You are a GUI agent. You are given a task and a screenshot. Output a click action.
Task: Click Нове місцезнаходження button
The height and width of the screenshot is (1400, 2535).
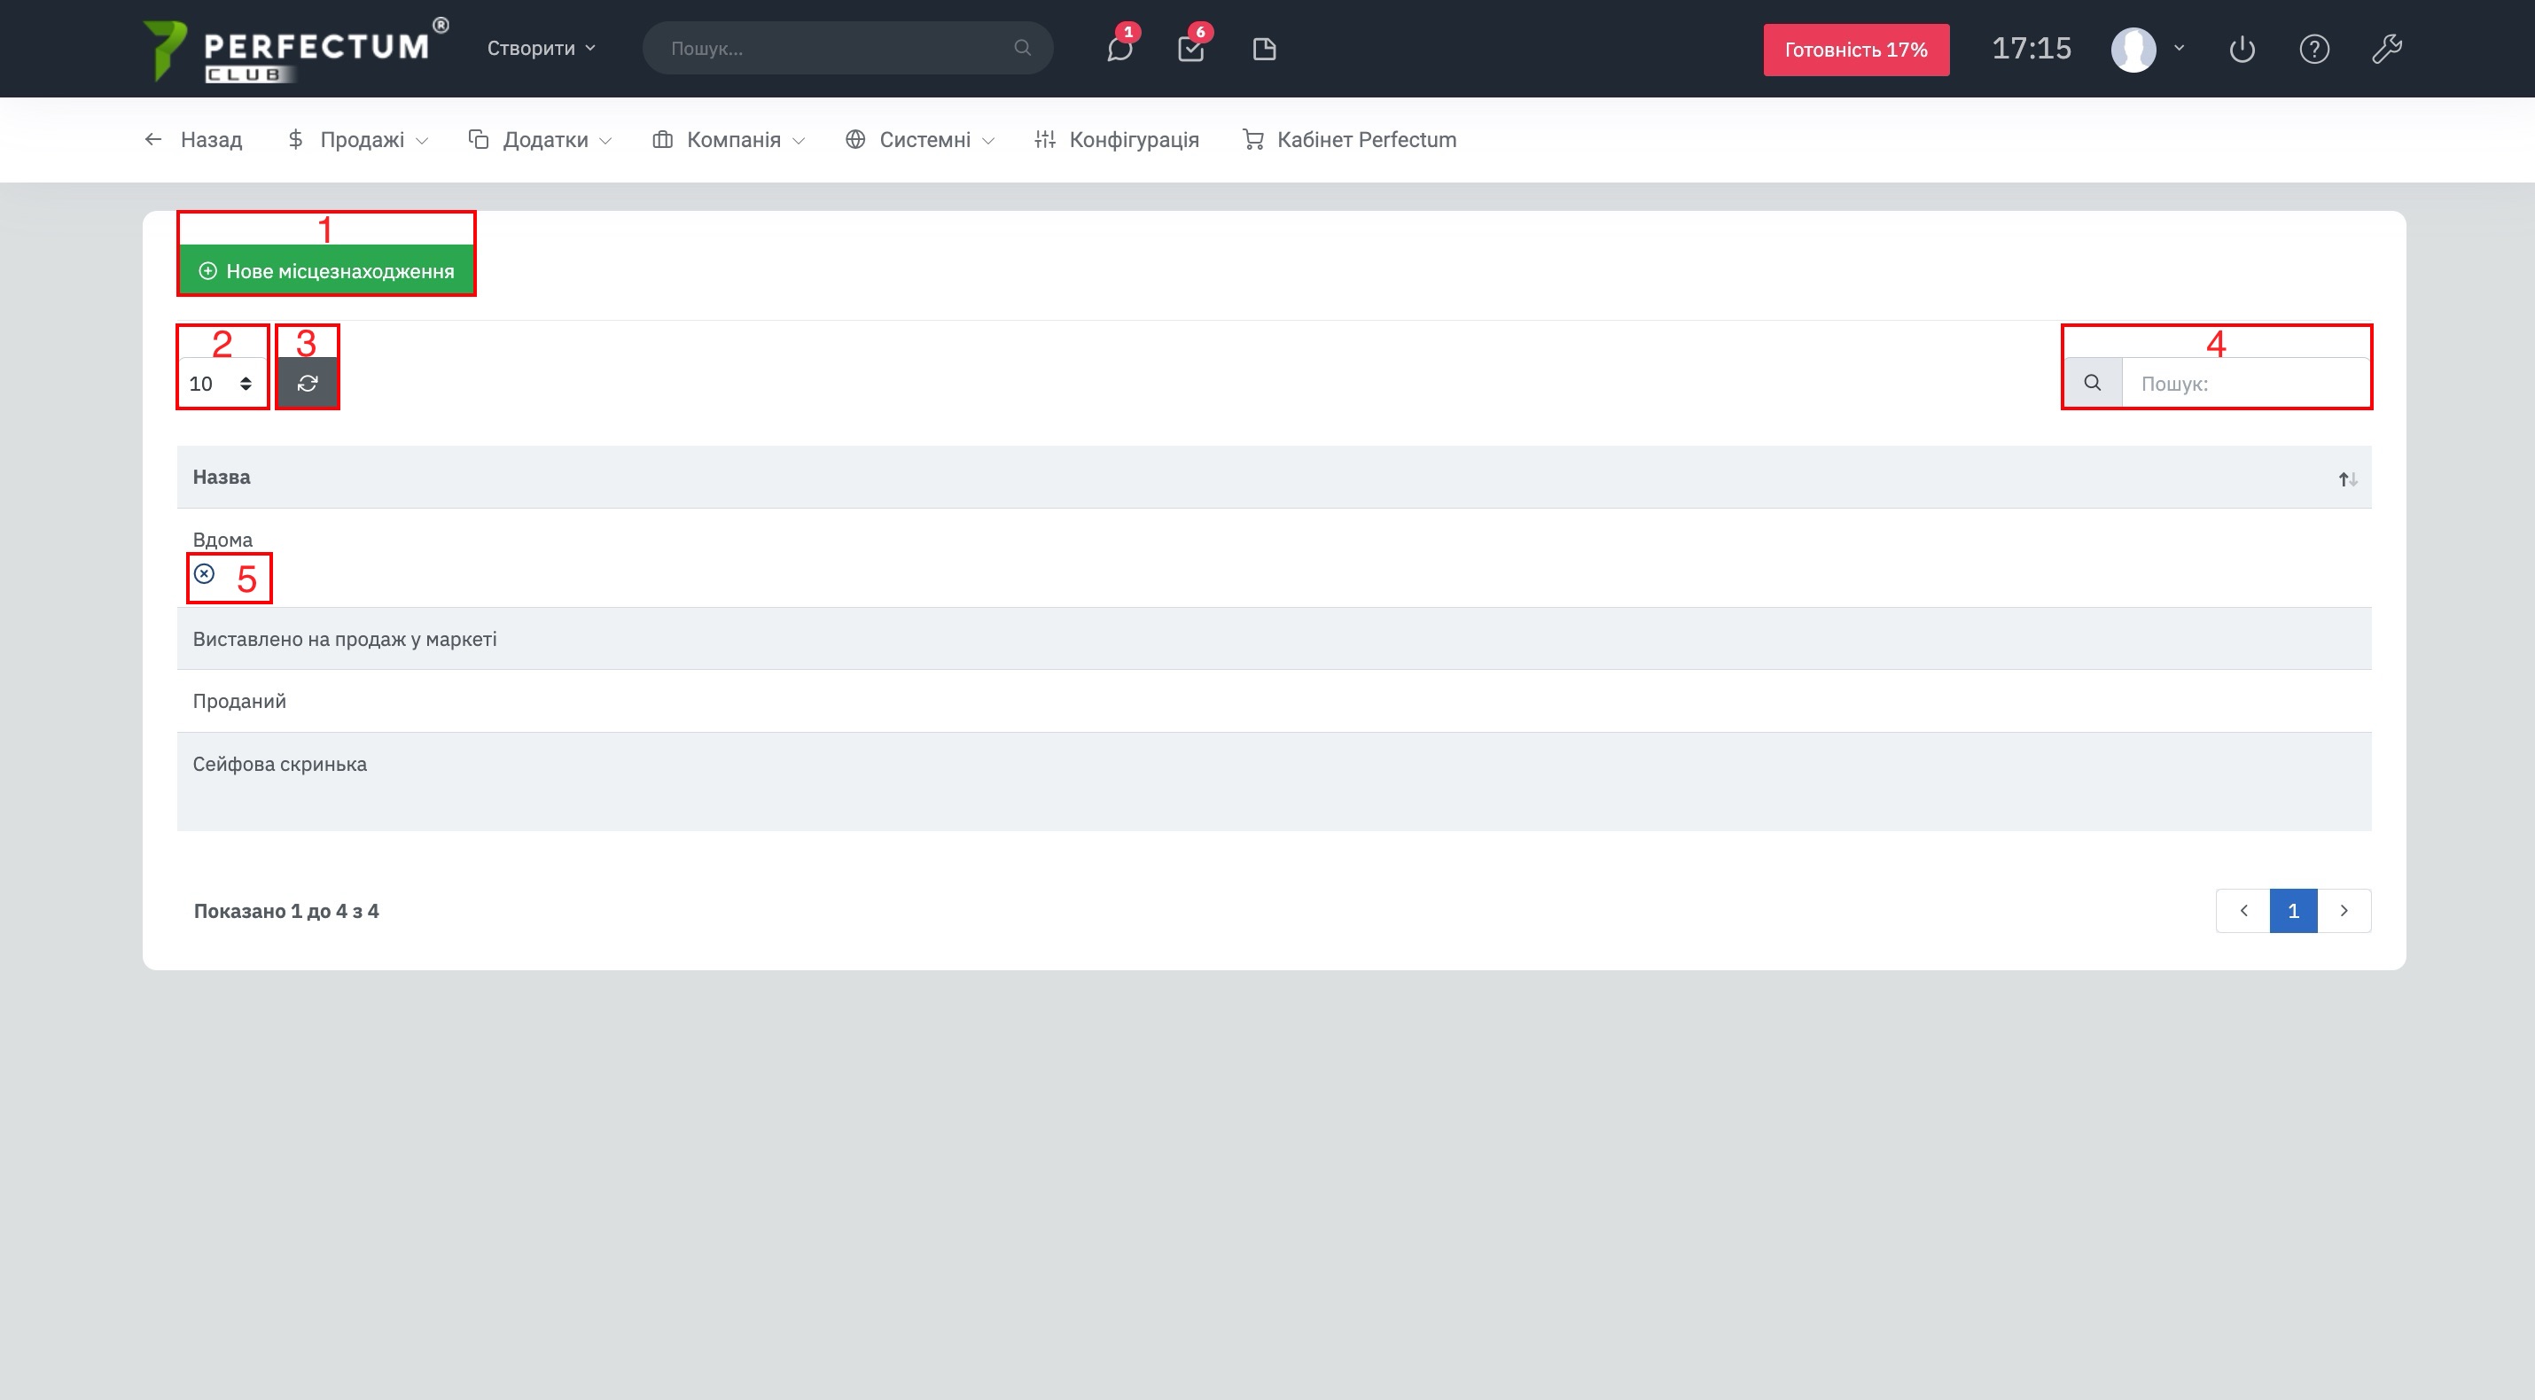(x=327, y=270)
